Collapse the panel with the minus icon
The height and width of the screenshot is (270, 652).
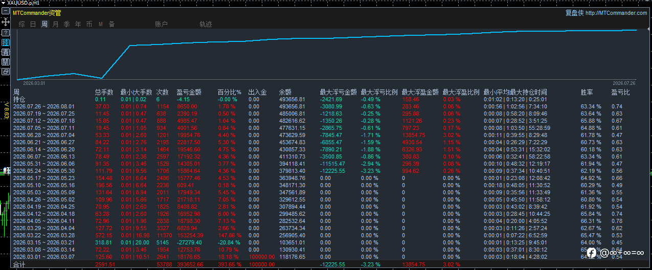[6, 12]
